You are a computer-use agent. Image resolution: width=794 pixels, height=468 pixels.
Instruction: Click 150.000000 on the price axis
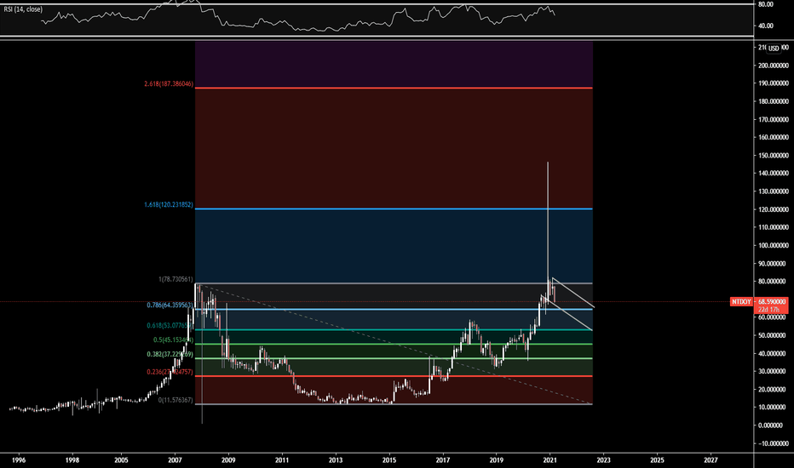774,156
